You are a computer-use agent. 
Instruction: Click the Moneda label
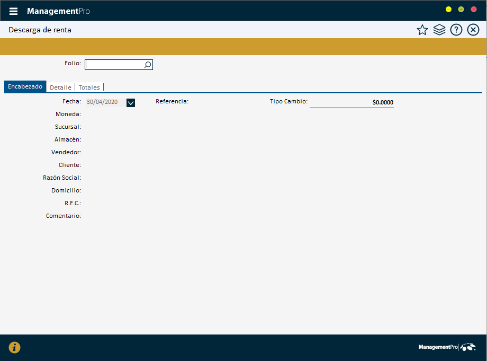click(x=68, y=114)
